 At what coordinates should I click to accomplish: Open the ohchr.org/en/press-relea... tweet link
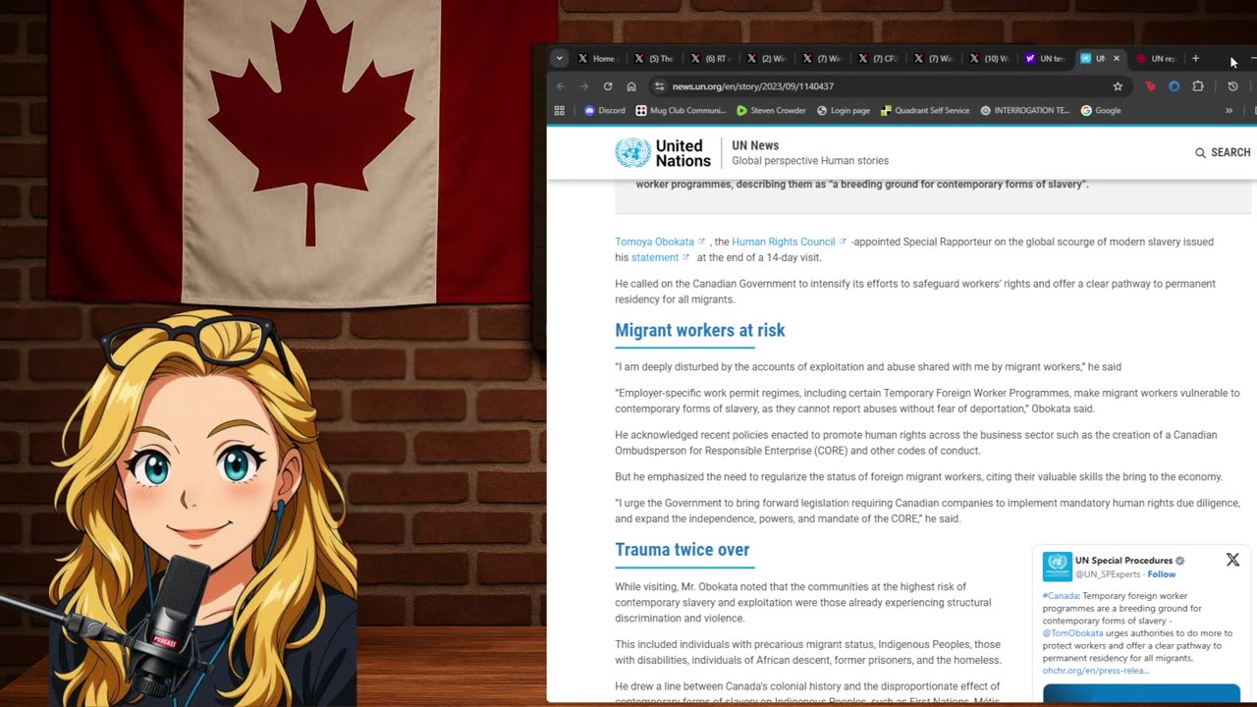(x=1096, y=671)
